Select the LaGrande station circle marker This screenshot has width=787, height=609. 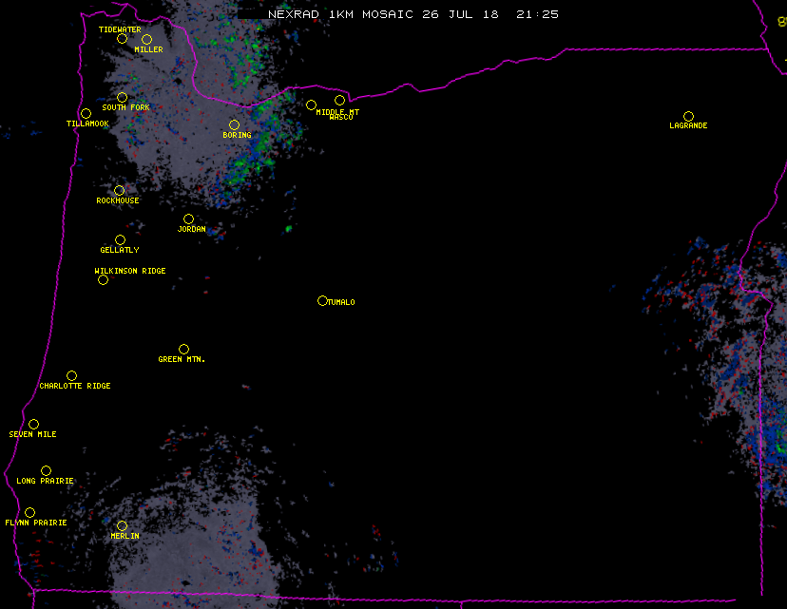[x=688, y=116]
